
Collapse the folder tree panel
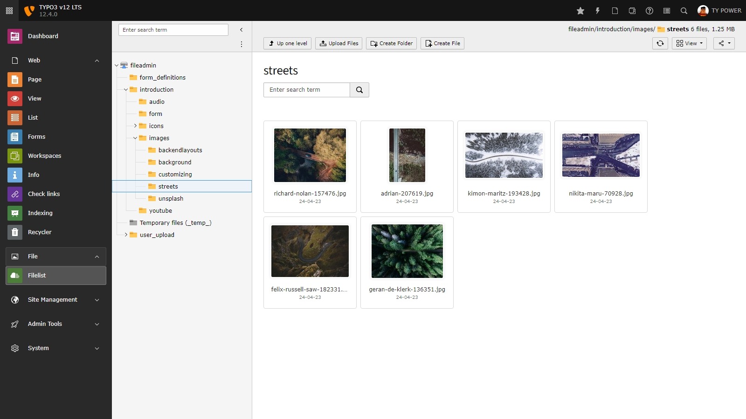pyautogui.click(x=241, y=30)
